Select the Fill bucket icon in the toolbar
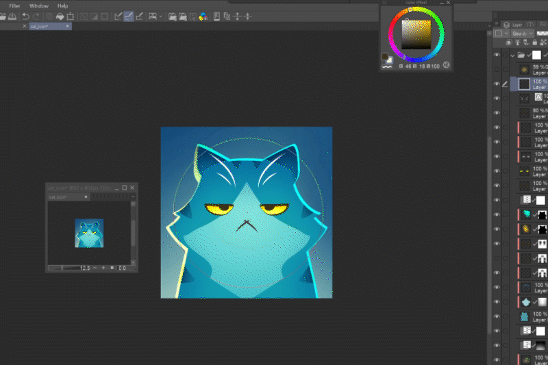Viewport: 548px width, 365px height. point(60,16)
